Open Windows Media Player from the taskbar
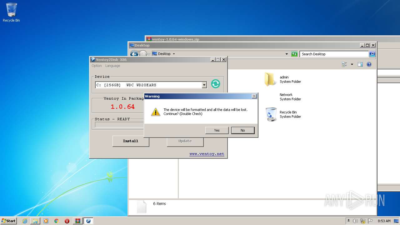400x225 pixels. (x=46, y=221)
